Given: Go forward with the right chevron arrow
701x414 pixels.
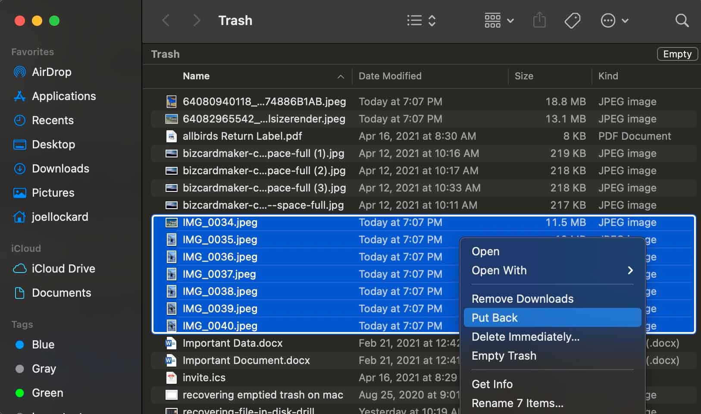Looking at the screenshot, I should click(197, 20).
